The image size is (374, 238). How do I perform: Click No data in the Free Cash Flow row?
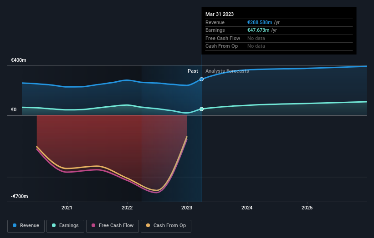pyautogui.click(x=256, y=38)
